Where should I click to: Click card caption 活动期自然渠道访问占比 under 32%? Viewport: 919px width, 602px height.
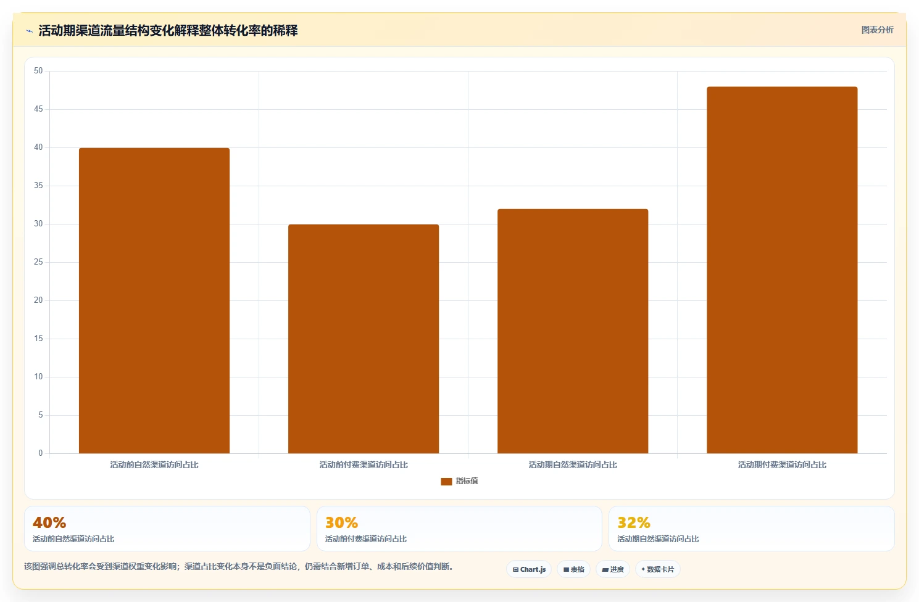[658, 539]
